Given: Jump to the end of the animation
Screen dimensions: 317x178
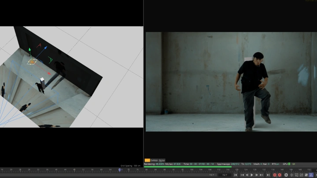Looking at the screenshot, I should click(268, 175).
